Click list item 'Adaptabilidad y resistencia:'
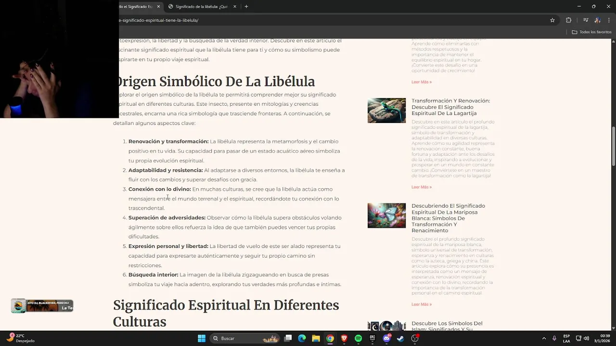The width and height of the screenshot is (616, 346). tap(166, 171)
